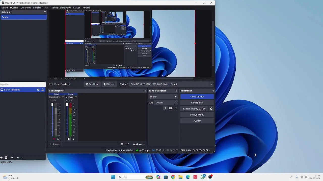The height and width of the screenshot is (181, 323).
Task: Open source Filtreler button
Action: point(109,84)
